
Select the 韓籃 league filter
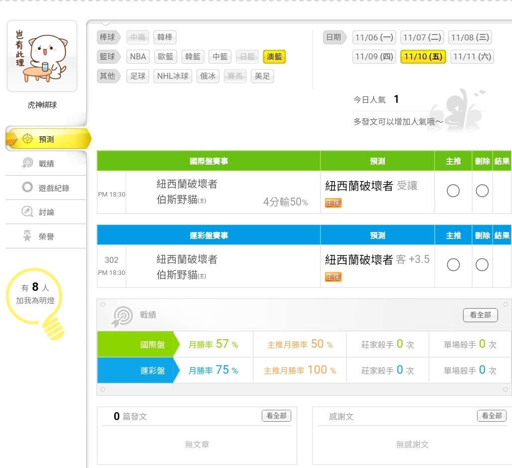(192, 56)
